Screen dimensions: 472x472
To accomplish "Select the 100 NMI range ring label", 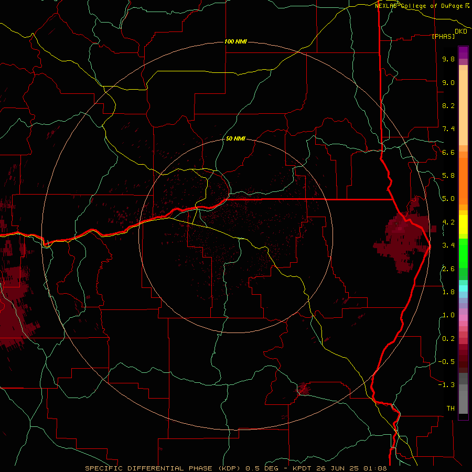I will point(235,41).
